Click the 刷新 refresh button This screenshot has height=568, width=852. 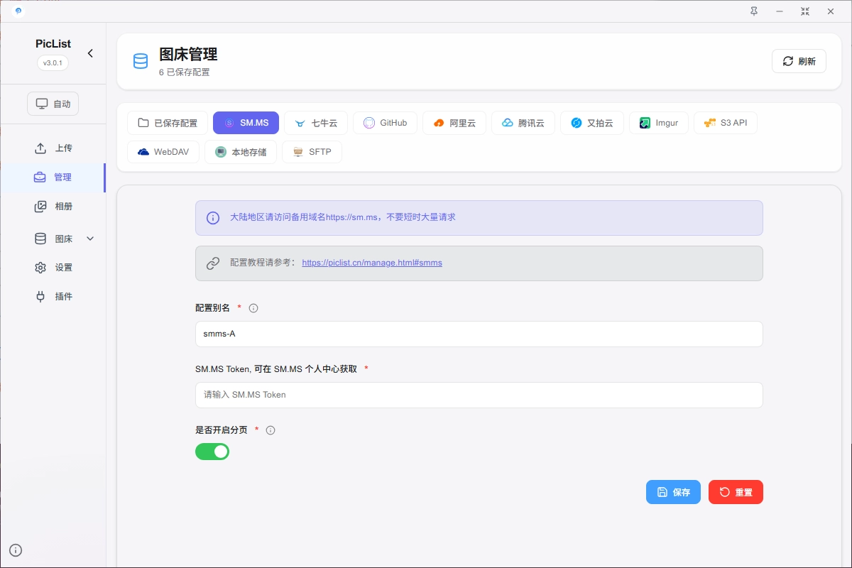pos(799,61)
